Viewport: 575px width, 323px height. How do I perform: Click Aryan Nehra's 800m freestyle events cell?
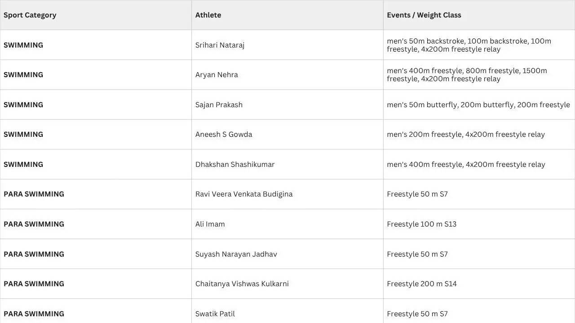pyautogui.click(x=479, y=74)
